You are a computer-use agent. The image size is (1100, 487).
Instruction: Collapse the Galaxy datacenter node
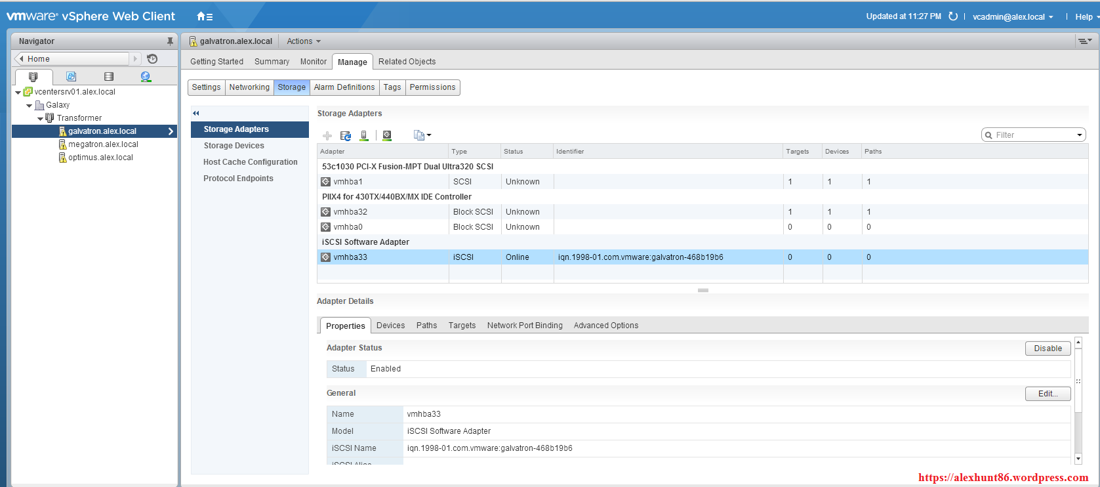(29, 106)
